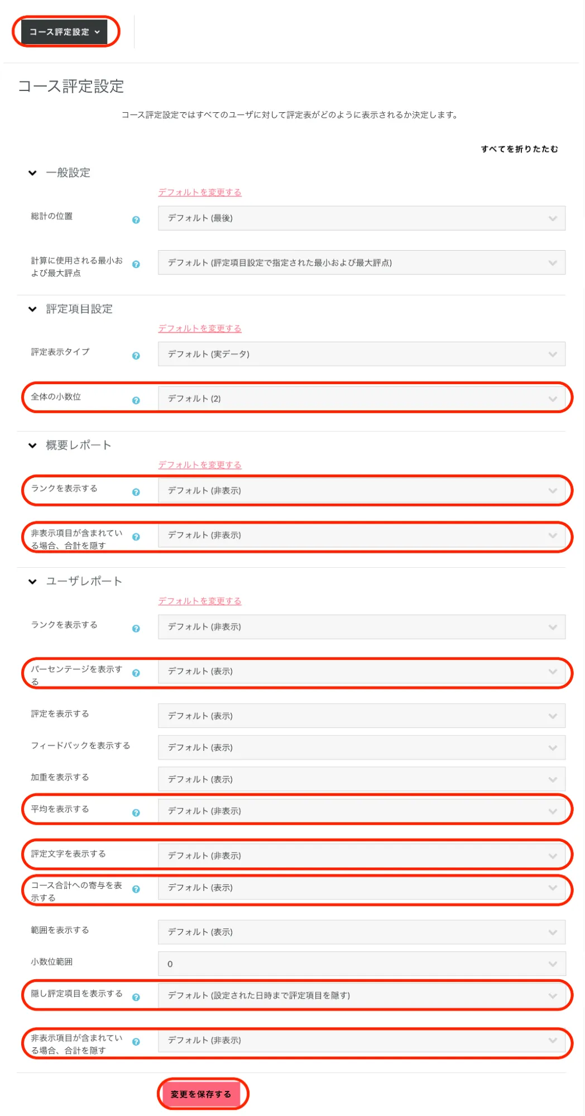
Task: Open the コース評定設定 menu button
Action: [64, 32]
